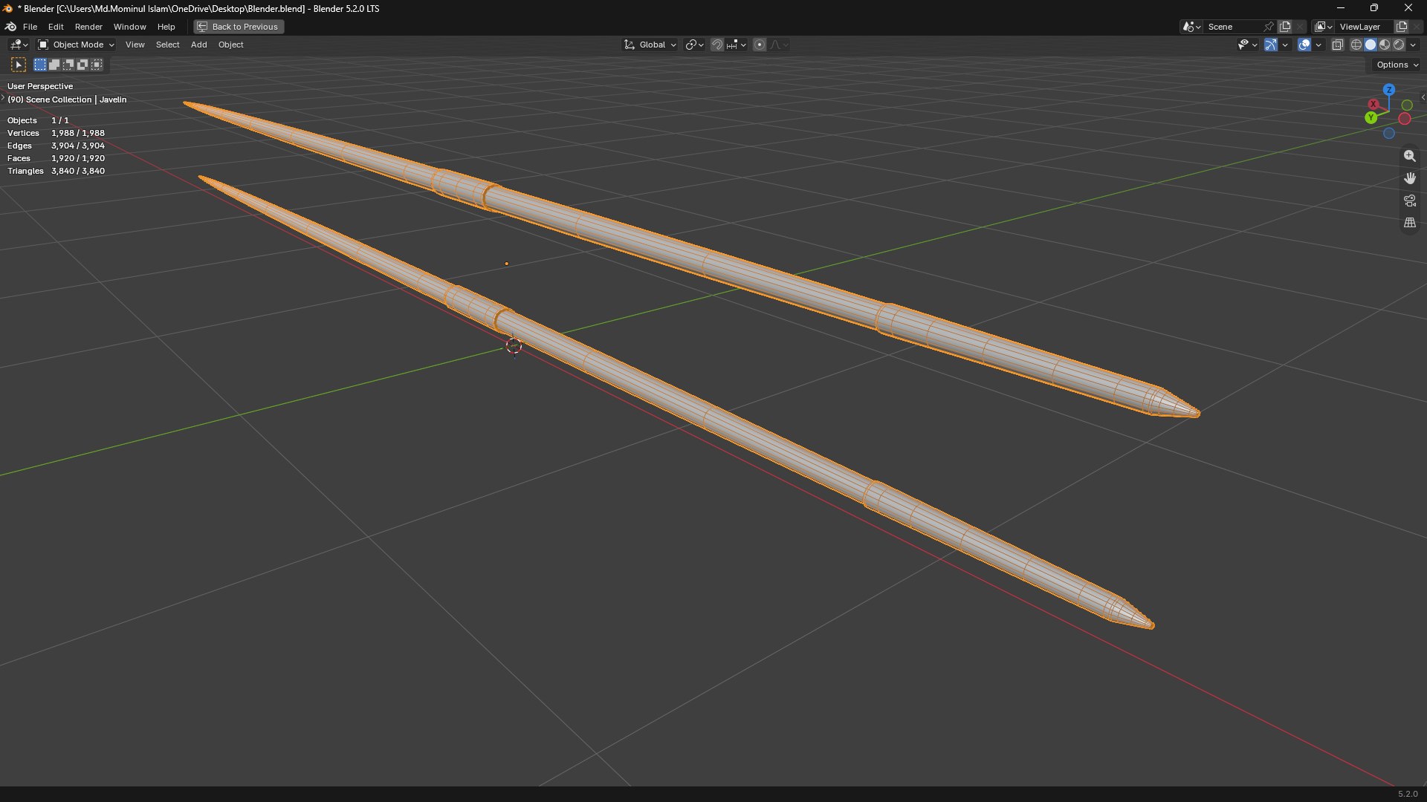Toggle the camera view icon

coord(1409,200)
